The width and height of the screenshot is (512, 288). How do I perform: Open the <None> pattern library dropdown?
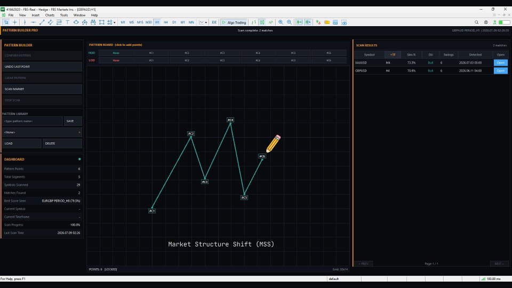coord(42,132)
